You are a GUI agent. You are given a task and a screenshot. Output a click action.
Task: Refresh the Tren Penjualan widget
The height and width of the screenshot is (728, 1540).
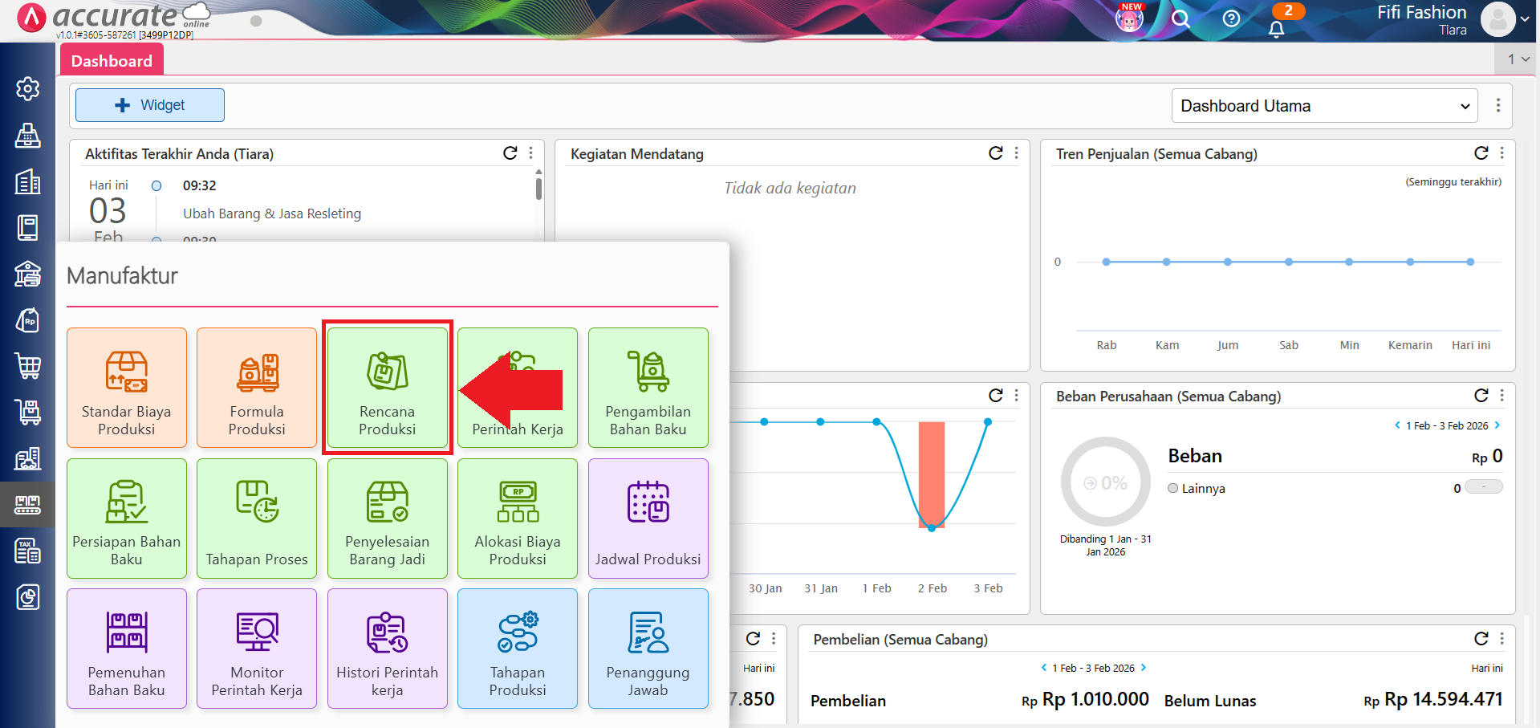point(1481,153)
